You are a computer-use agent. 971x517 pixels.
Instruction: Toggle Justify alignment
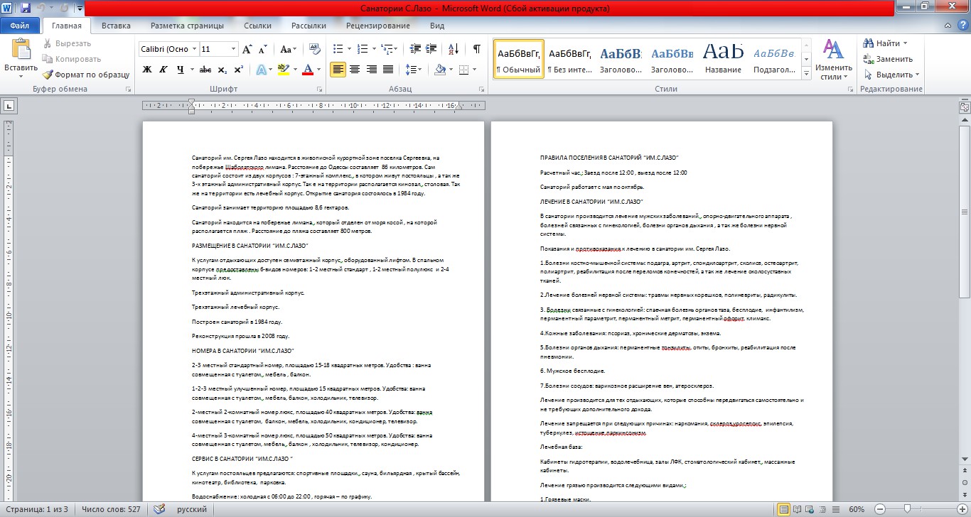tap(388, 70)
